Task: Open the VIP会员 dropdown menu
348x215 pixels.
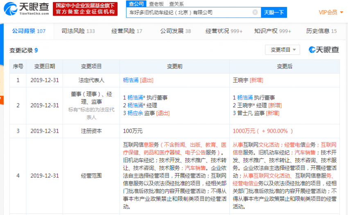Action: [331, 12]
